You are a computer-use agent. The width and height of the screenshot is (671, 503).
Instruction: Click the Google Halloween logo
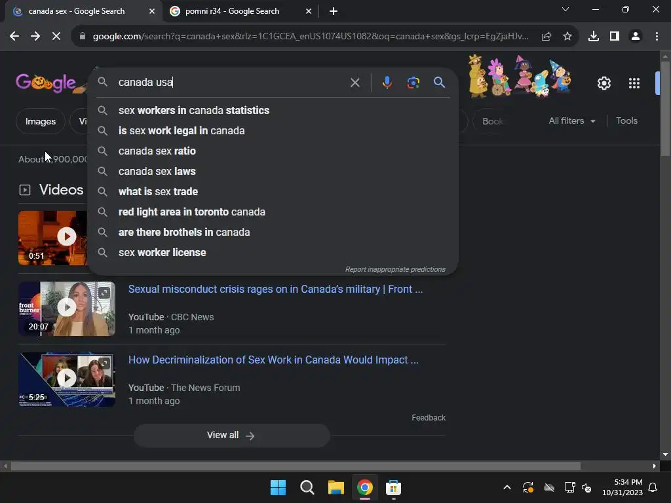tap(49, 82)
